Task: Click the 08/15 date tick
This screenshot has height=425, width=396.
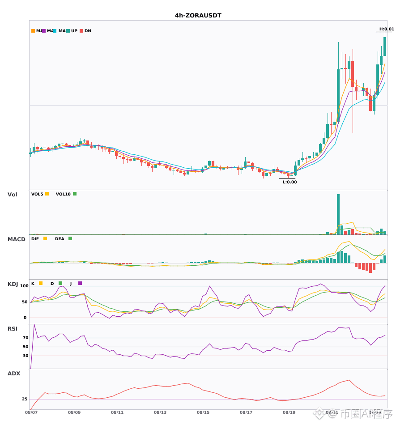Action: pyautogui.click(x=203, y=412)
